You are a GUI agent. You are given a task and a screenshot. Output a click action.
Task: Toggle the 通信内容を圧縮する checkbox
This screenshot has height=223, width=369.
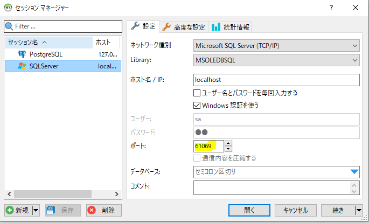click(197, 158)
